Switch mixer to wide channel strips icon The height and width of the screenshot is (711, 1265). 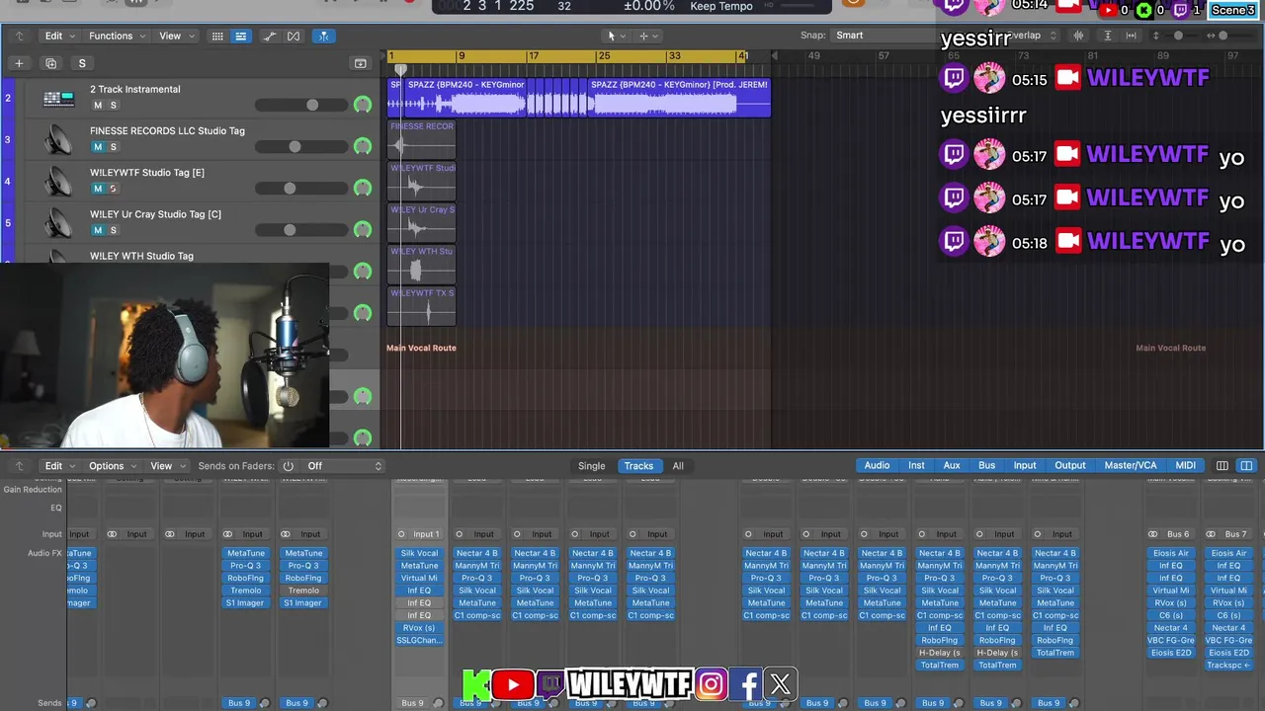1246,466
